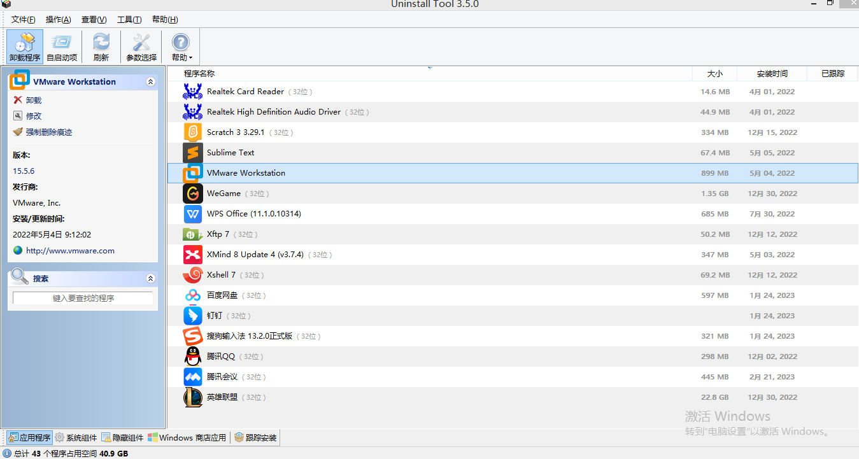Image resolution: width=859 pixels, height=459 pixels.
Task: Open the 文件(F) menu
Action: pos(24,20)
